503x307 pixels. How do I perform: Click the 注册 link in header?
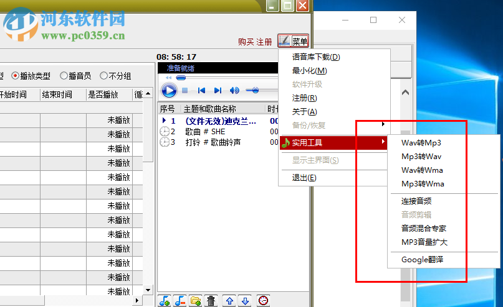click(264, 42)
